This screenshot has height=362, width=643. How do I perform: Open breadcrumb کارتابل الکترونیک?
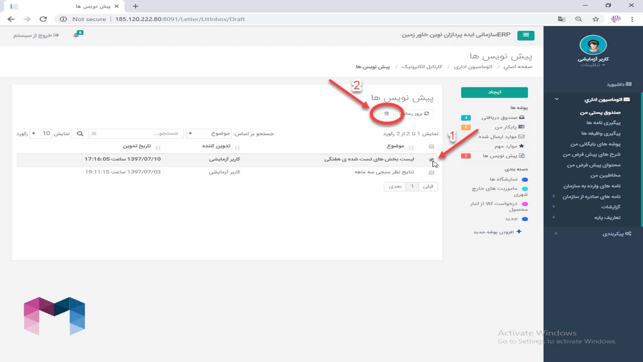coord(421,66)
